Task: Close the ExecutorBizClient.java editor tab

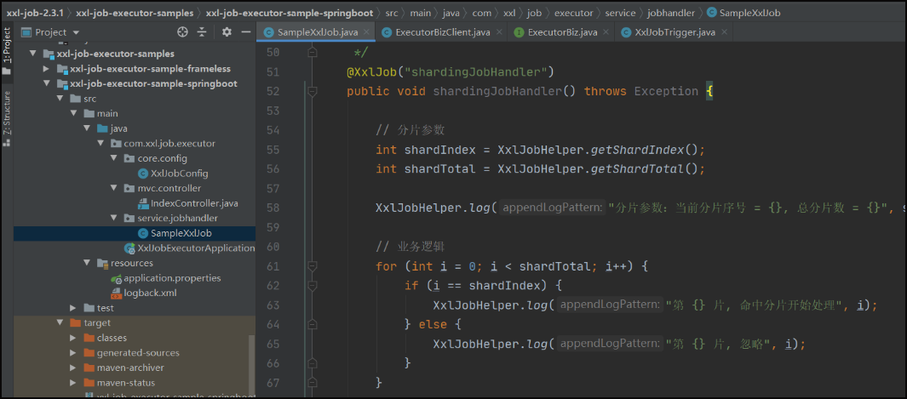Action: [x=498, y=32]
